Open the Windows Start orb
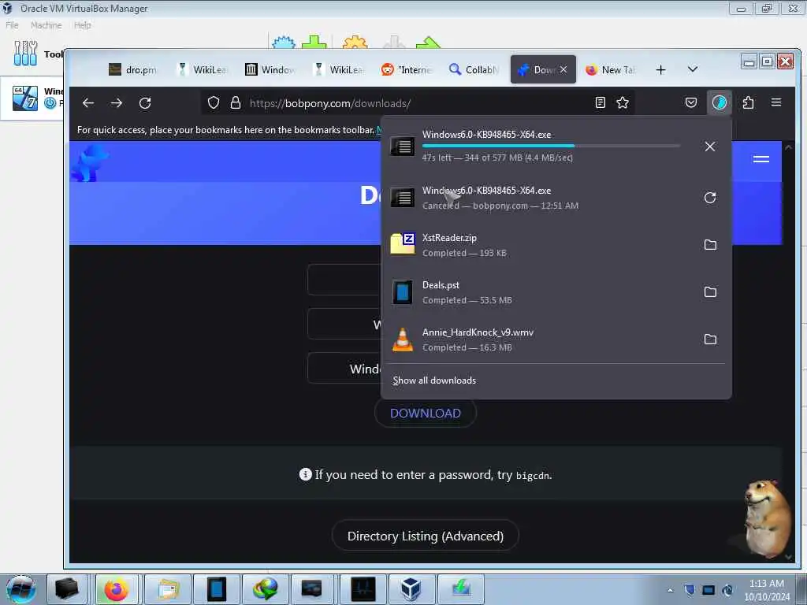The image size is (807, 605). point(20,589)
